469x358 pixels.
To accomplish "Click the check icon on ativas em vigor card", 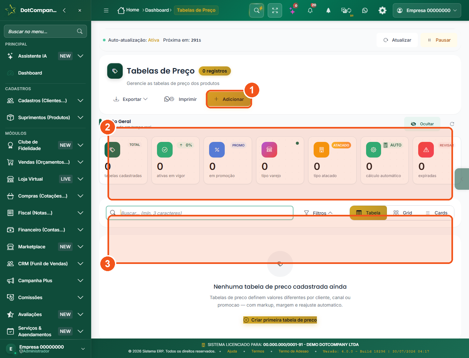I will [x=165, y=150].
